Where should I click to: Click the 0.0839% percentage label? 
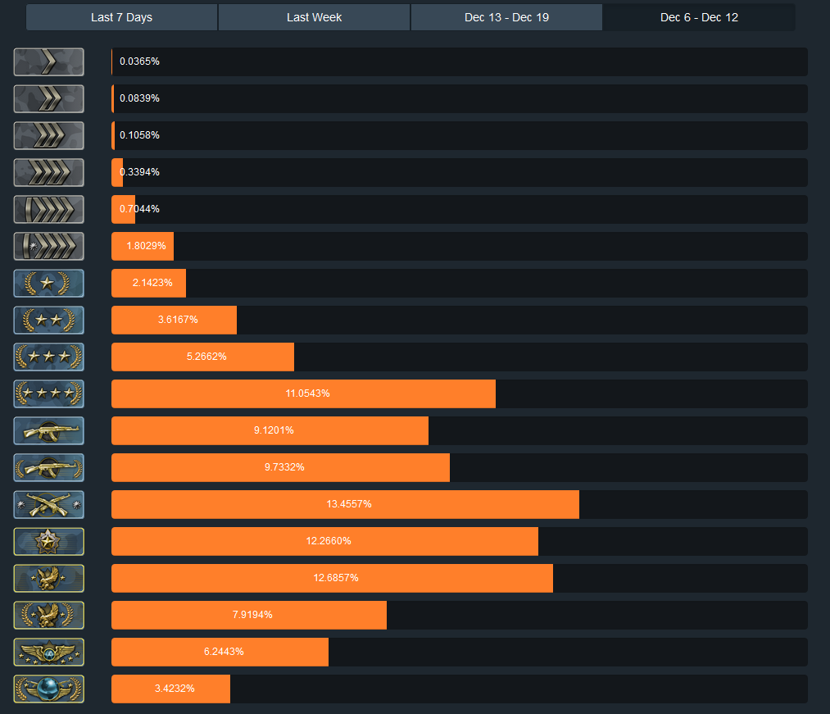pyautogui.click(x=139, y=98)
